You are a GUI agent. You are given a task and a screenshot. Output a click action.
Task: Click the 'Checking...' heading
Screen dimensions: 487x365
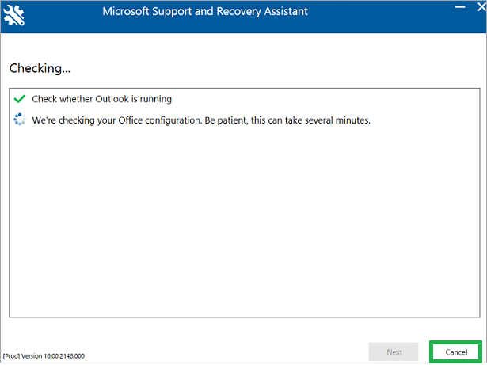pos(40,68)
